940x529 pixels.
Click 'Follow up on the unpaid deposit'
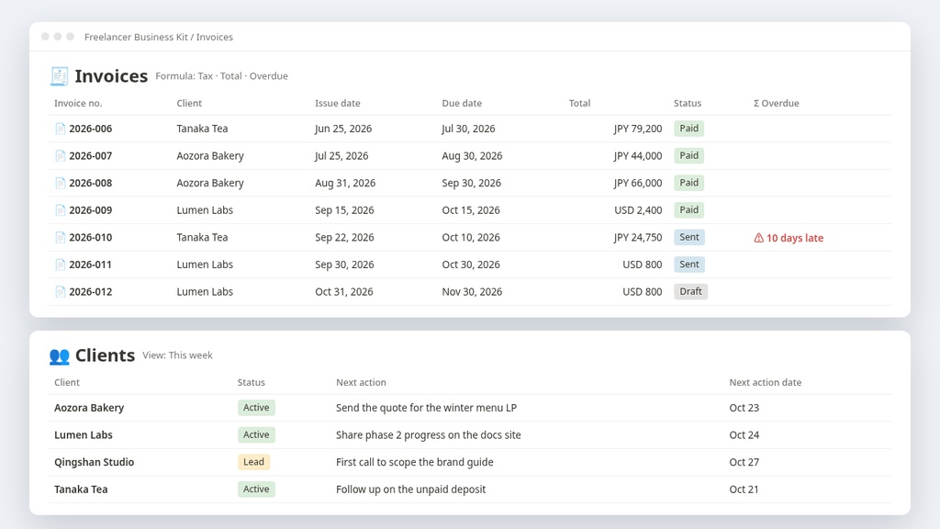pyautogui.click(x=410, y=490)
